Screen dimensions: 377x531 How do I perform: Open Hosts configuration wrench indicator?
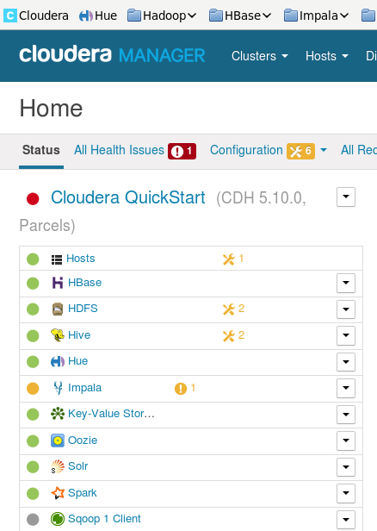click(233, 259)
